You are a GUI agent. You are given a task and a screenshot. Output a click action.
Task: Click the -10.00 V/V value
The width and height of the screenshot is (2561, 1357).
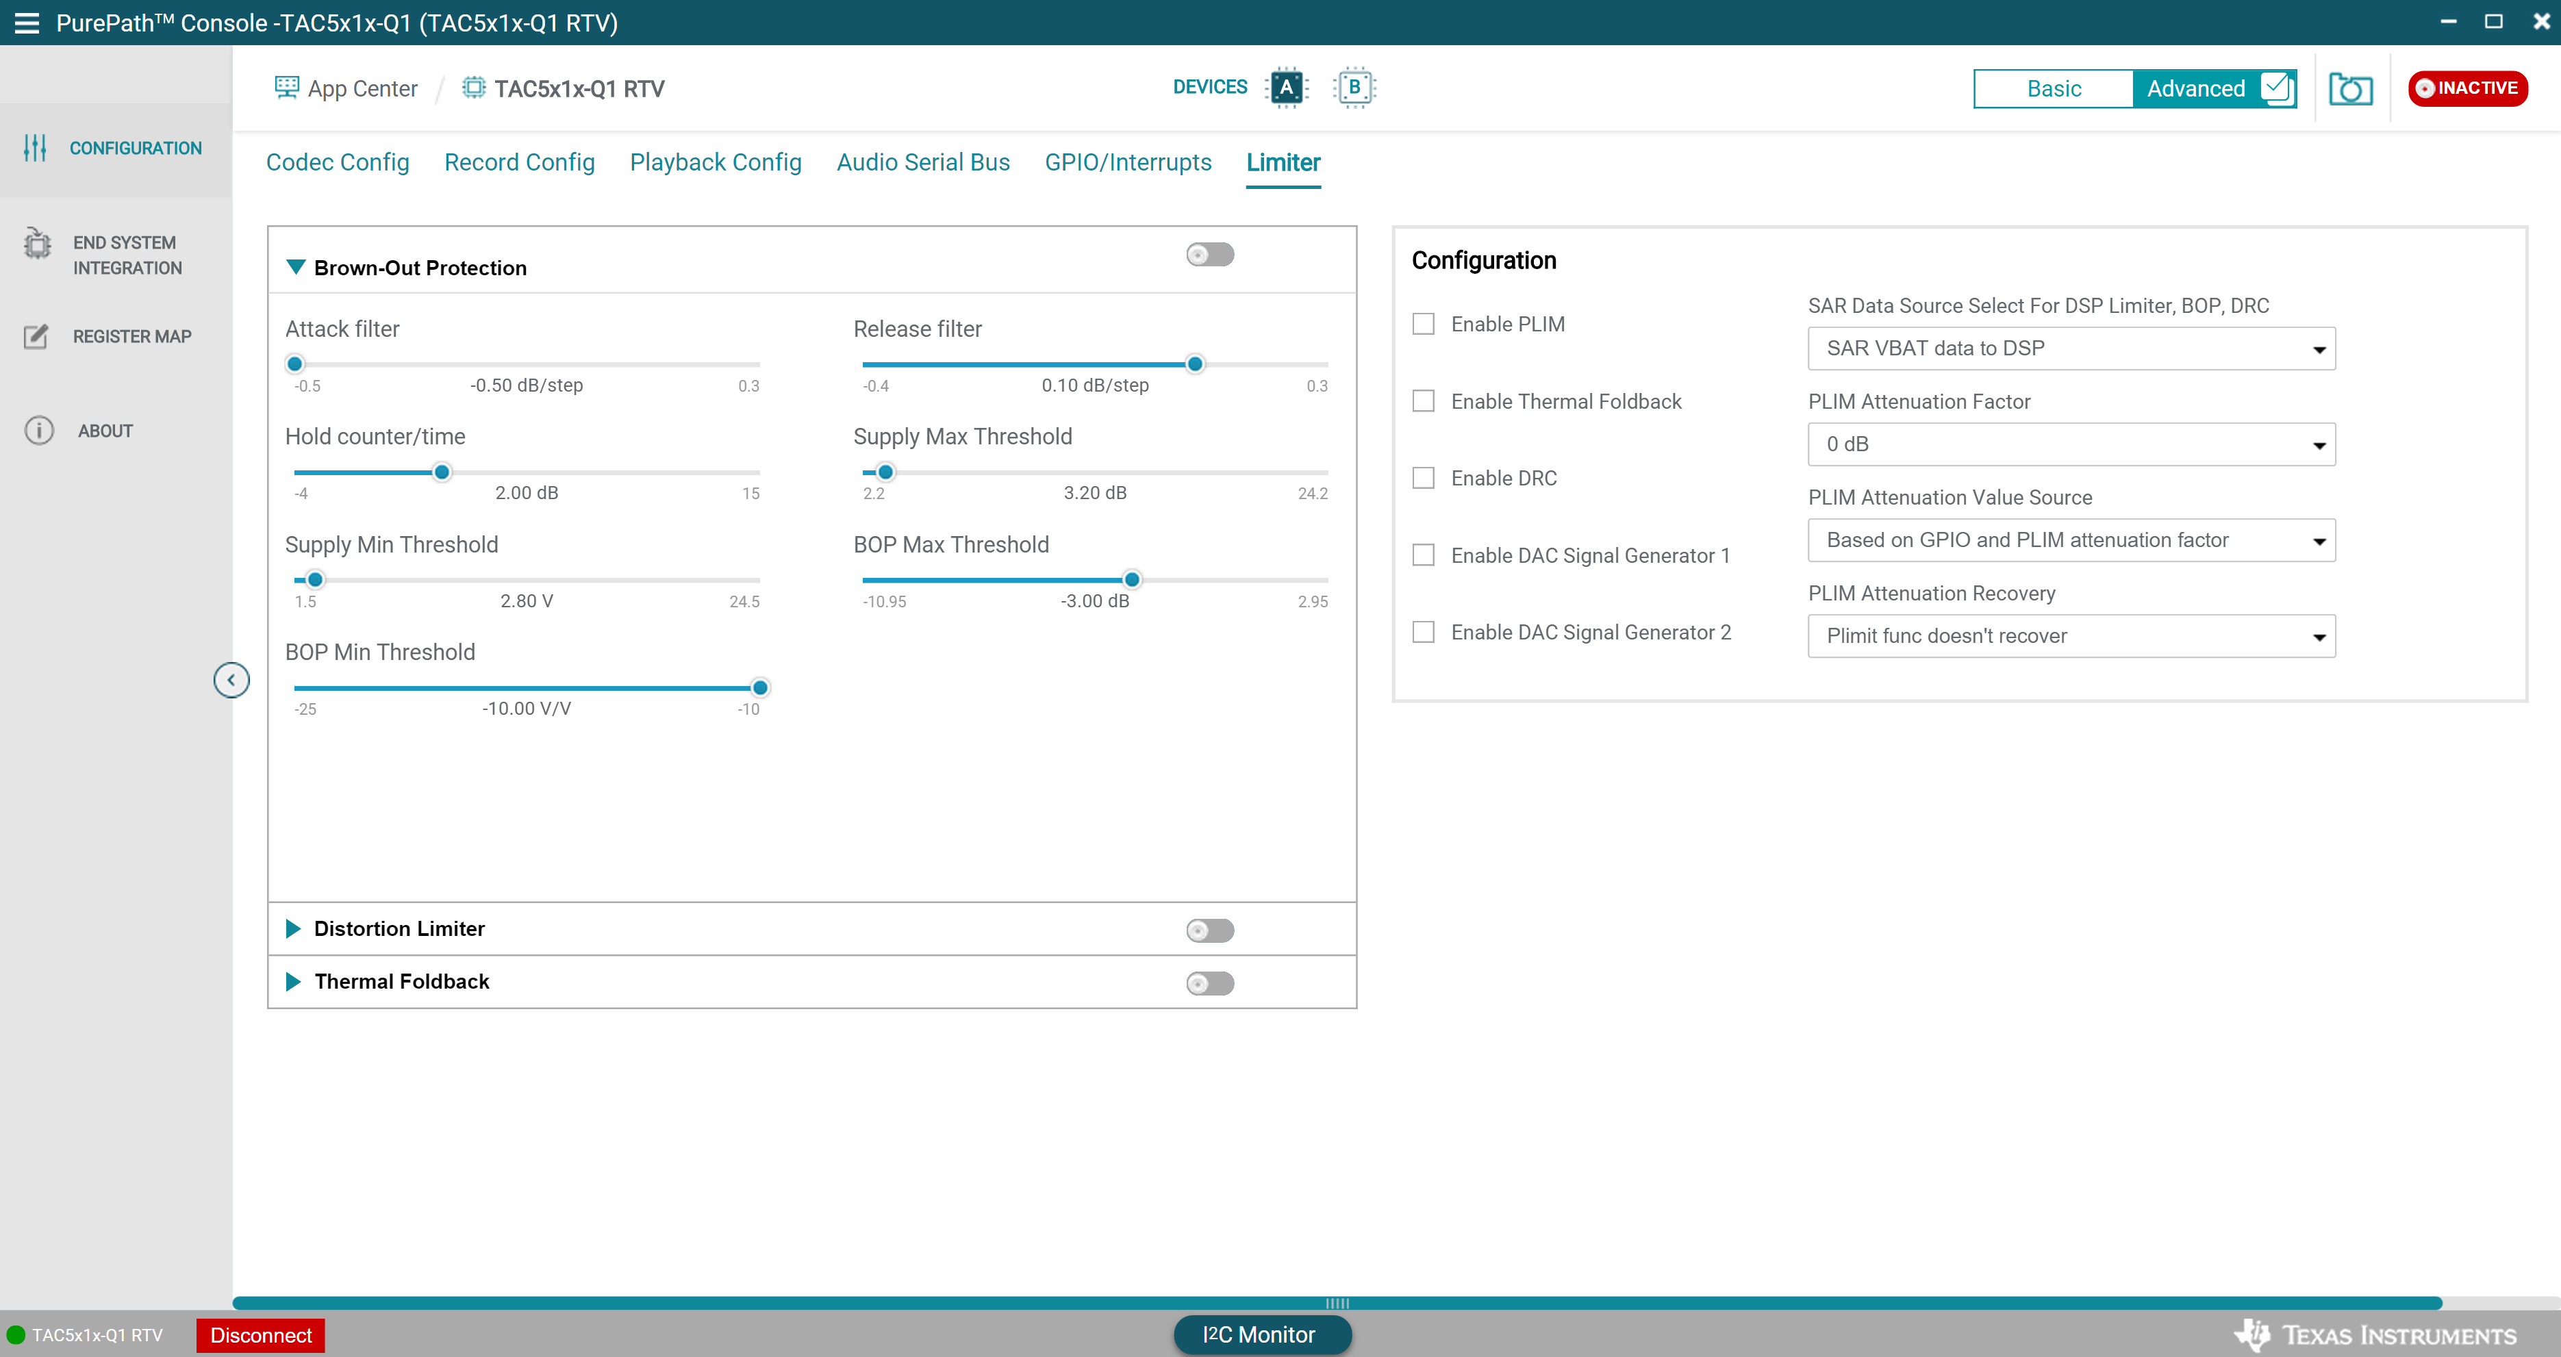pos(526,709)
